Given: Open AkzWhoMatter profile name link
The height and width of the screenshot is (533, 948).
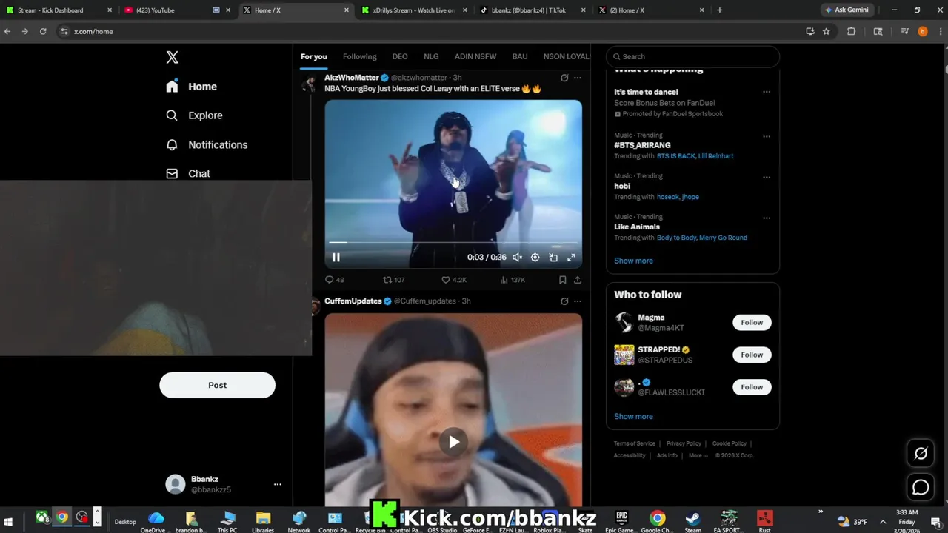Looking at the screenshot, I should click(351, 77).
